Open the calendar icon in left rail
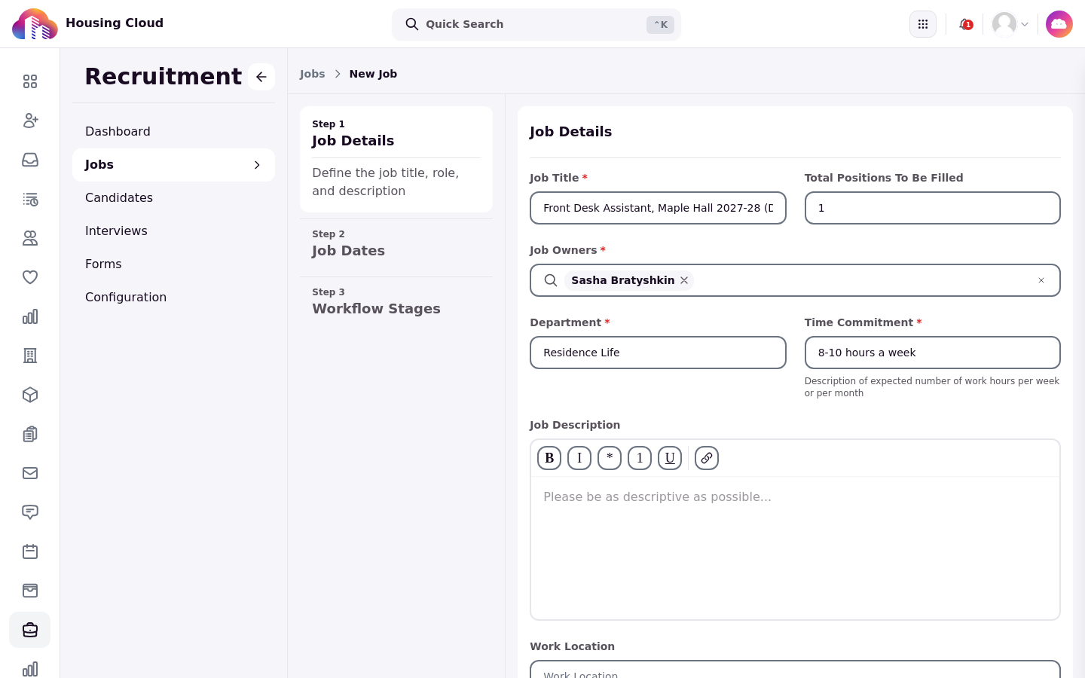Screen dimensions: 1085x678 [x=30, y=551]
